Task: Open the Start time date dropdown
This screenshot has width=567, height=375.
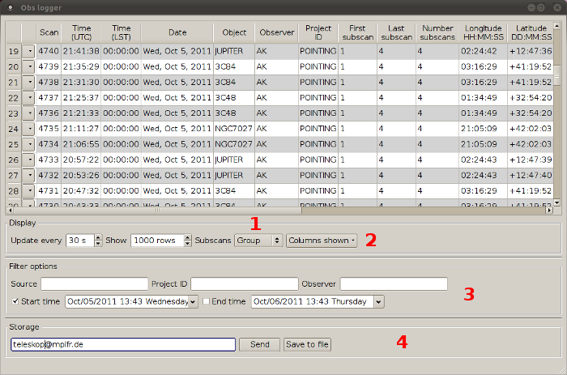Action: (194, 301)
